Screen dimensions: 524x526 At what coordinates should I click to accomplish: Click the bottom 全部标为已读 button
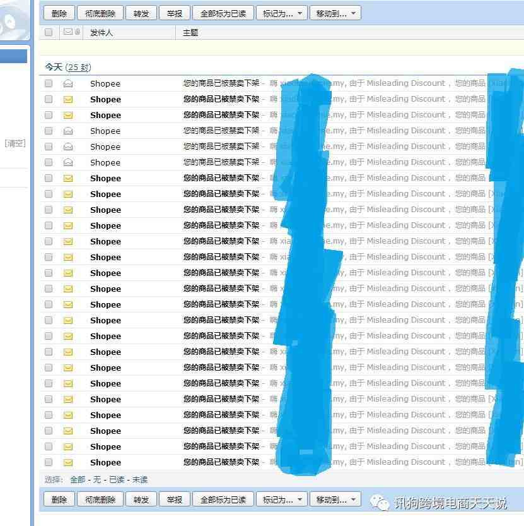click(223, 499)
